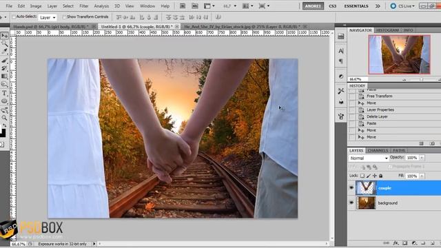Create a new layer
Image resolution: width=441 pixels, height=248 pixels.
(432, 243)
